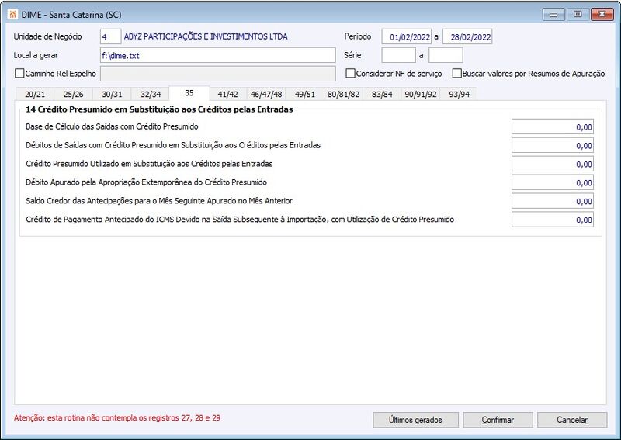Select the 35 tab
The width and height of the screenshot is (621, 440).
[x=189, y=93]
